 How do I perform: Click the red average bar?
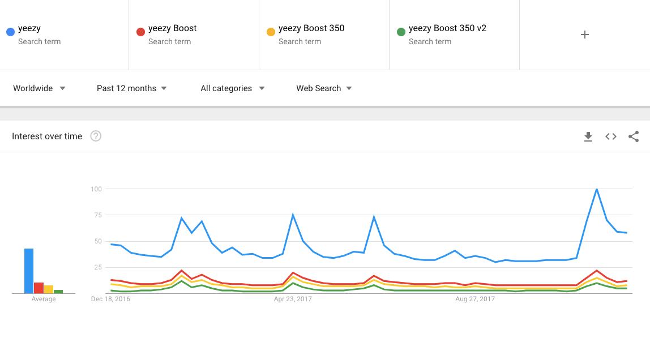39,288
